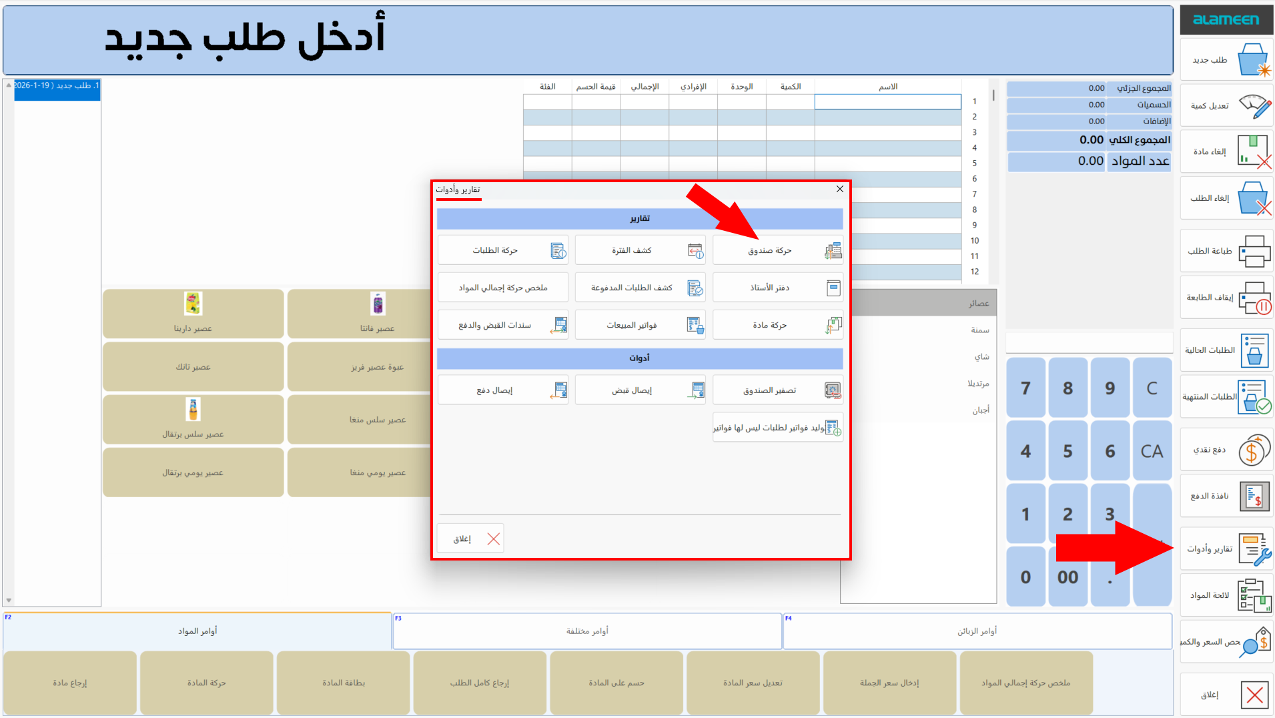Click the item name input field

887,101
